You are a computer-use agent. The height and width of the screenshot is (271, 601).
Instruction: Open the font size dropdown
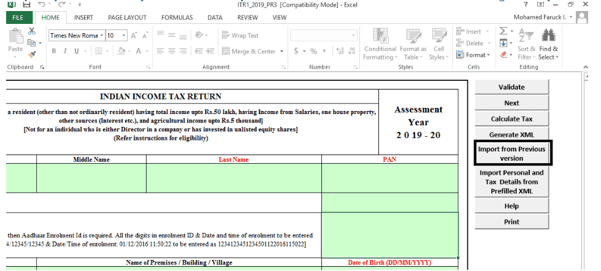pyautogui.click(x=123, y=36)
